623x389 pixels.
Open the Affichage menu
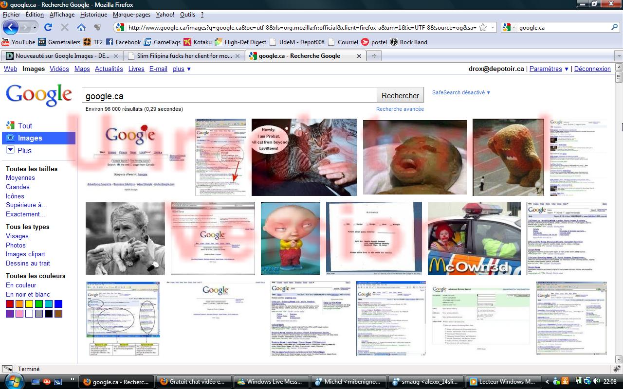click(x=62, y=15)
